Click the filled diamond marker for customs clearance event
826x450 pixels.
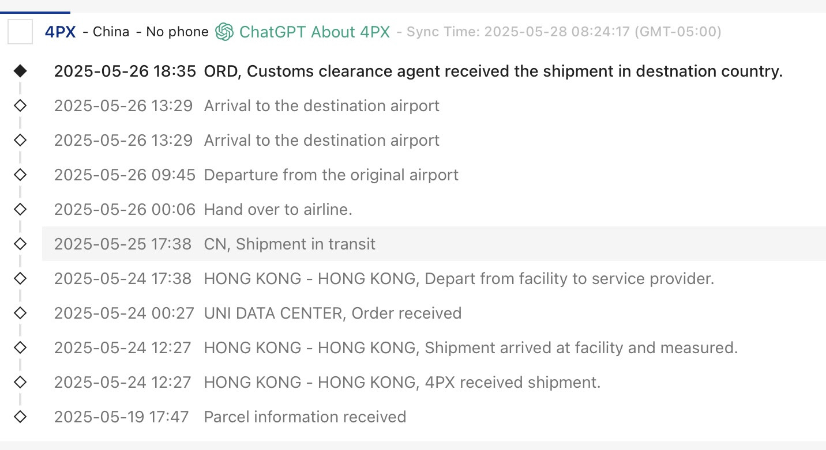pos(20,71)
